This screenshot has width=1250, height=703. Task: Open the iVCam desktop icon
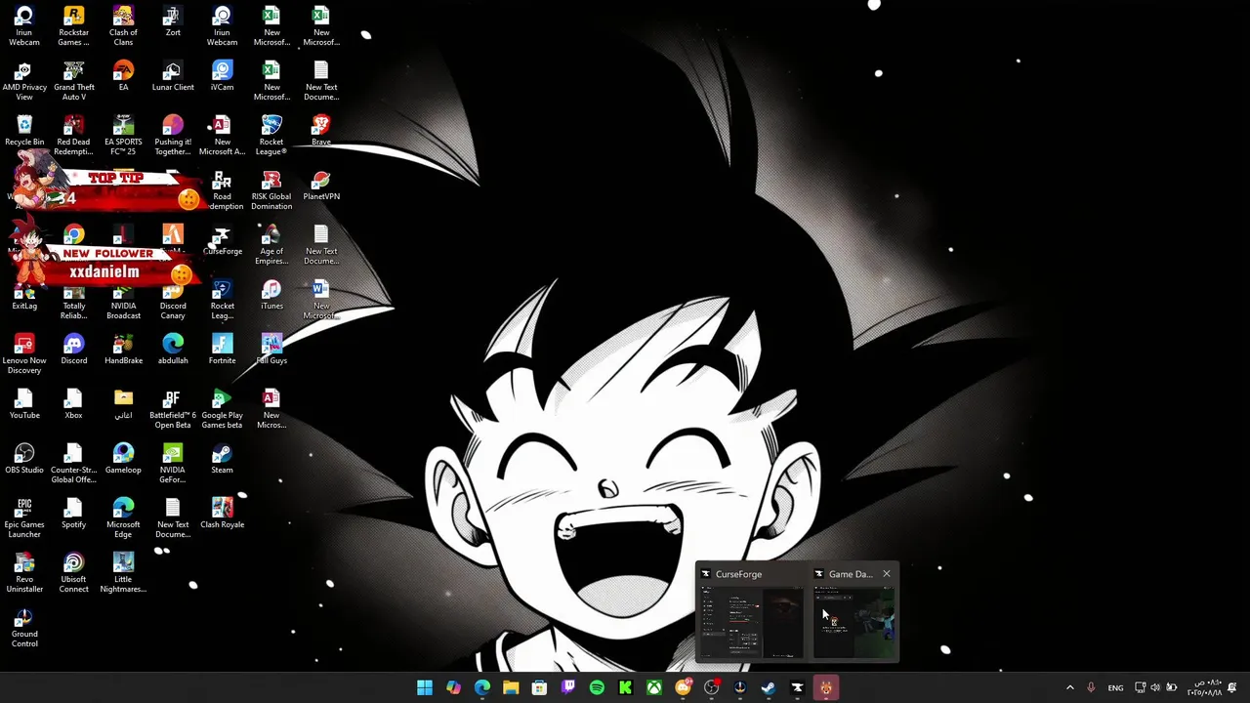222,76
